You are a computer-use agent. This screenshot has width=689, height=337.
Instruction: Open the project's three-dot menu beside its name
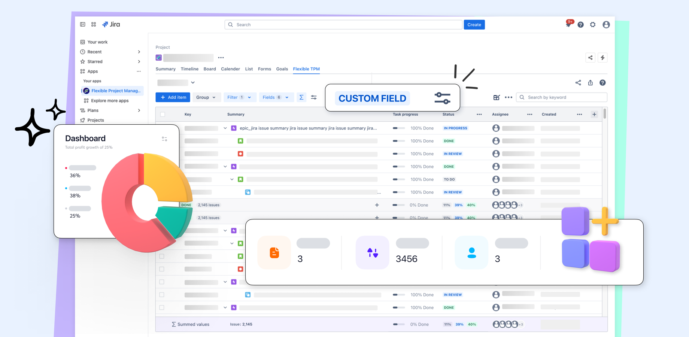pos(221,58)
